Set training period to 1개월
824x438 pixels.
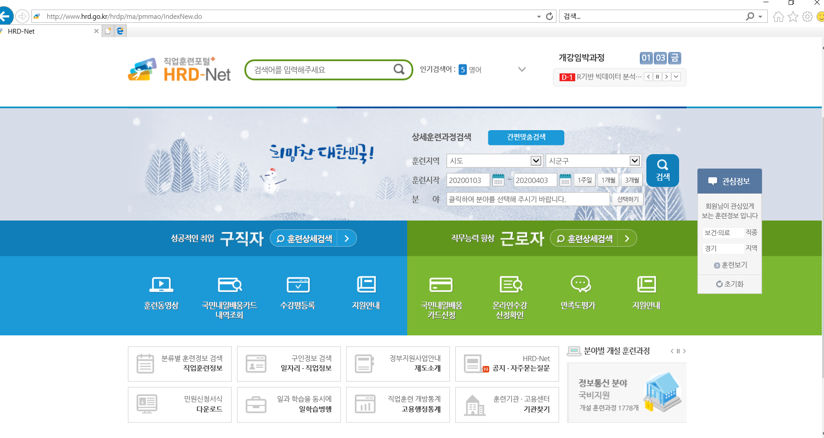pos(608,180)
